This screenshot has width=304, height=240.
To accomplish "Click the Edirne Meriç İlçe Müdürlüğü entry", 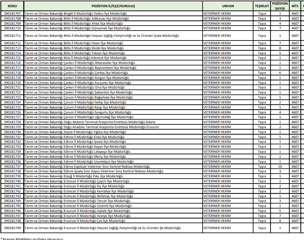I will 75,156.
